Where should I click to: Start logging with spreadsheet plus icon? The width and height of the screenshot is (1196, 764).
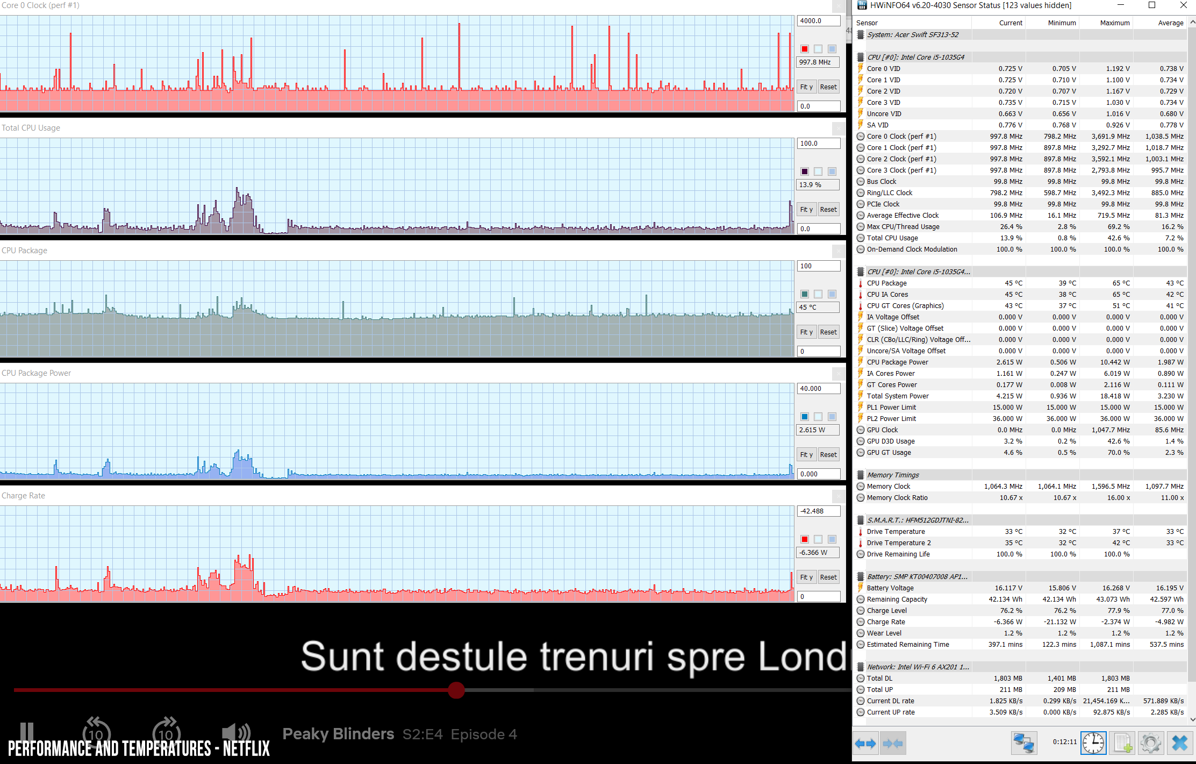tap(1122, 744)
